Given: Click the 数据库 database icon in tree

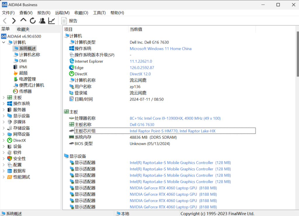Looking at the screenshot, I should click(x=10, y=171).
